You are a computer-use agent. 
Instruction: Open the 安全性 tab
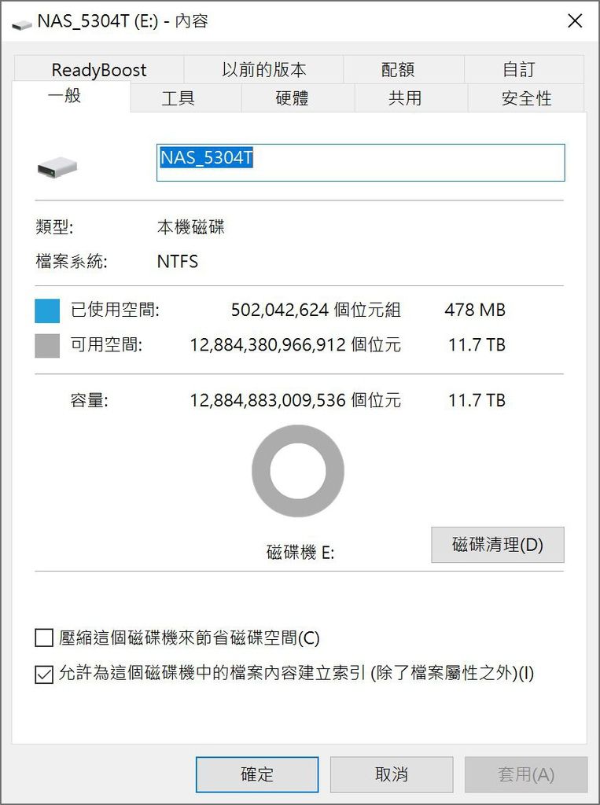tap(526, 97)
